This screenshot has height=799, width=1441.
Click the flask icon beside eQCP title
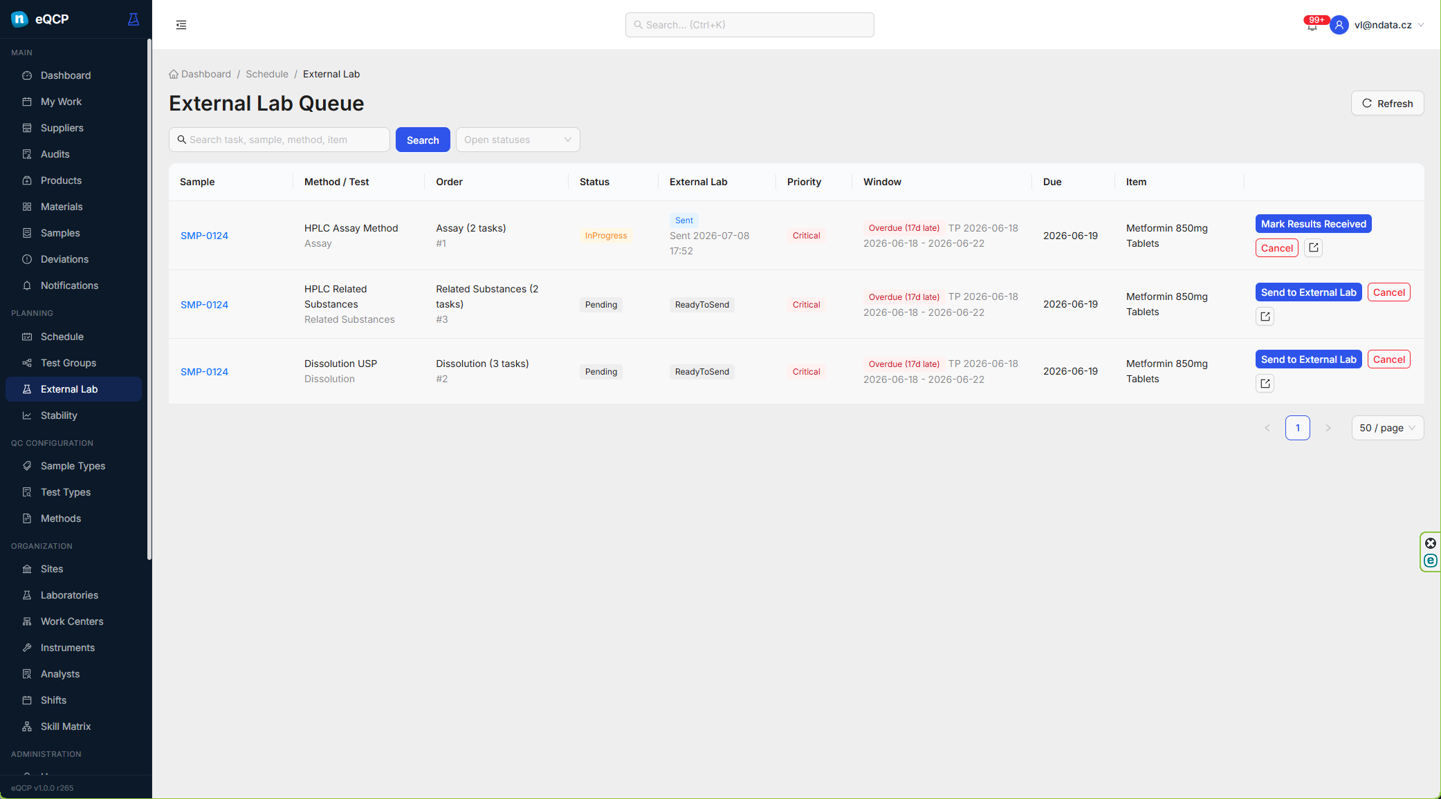[134, 19]
